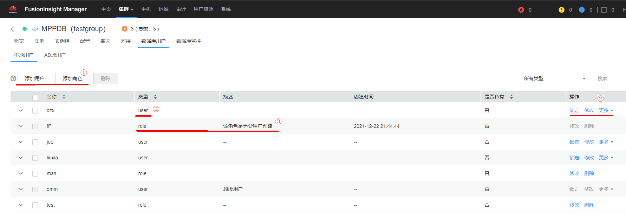The width and height of the screenshot is (626, 214).
Task: Sort by 类型 column arrows
Action: tap(155, 97)
